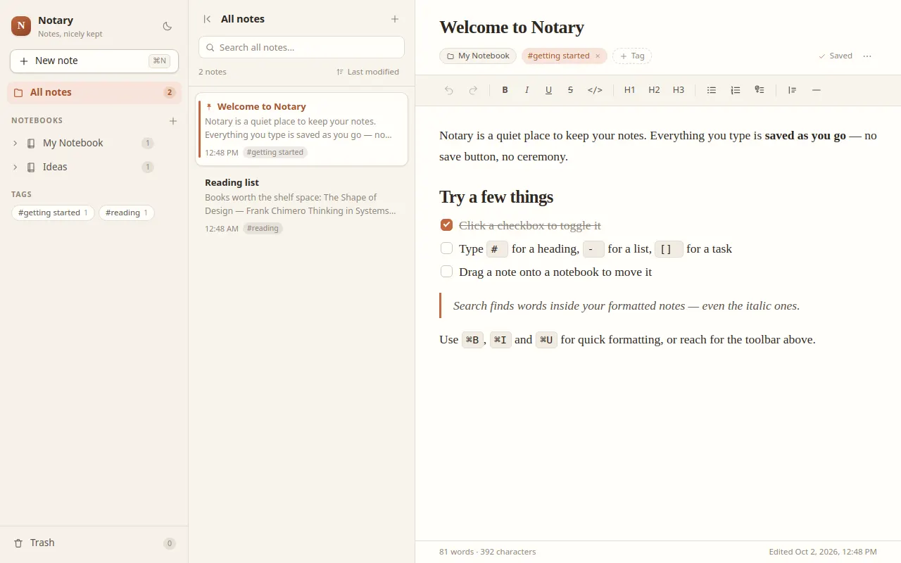Open the note options ellipsis menu

pyautogui.click(x=867, y=56)
